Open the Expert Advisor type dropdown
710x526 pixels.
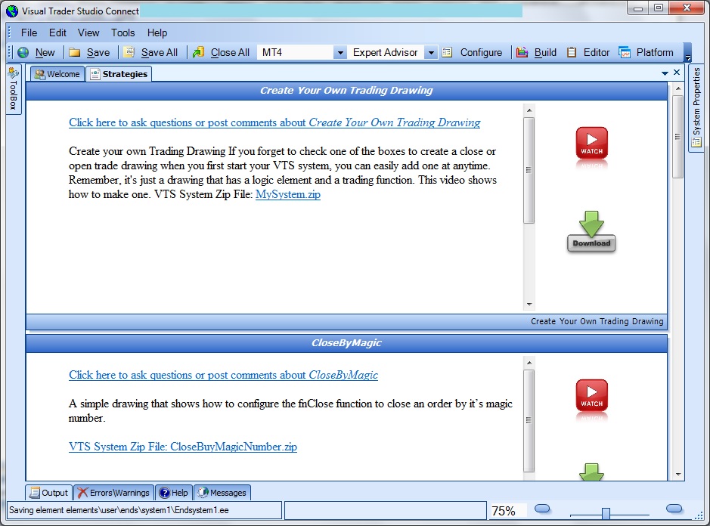point(430,53)
